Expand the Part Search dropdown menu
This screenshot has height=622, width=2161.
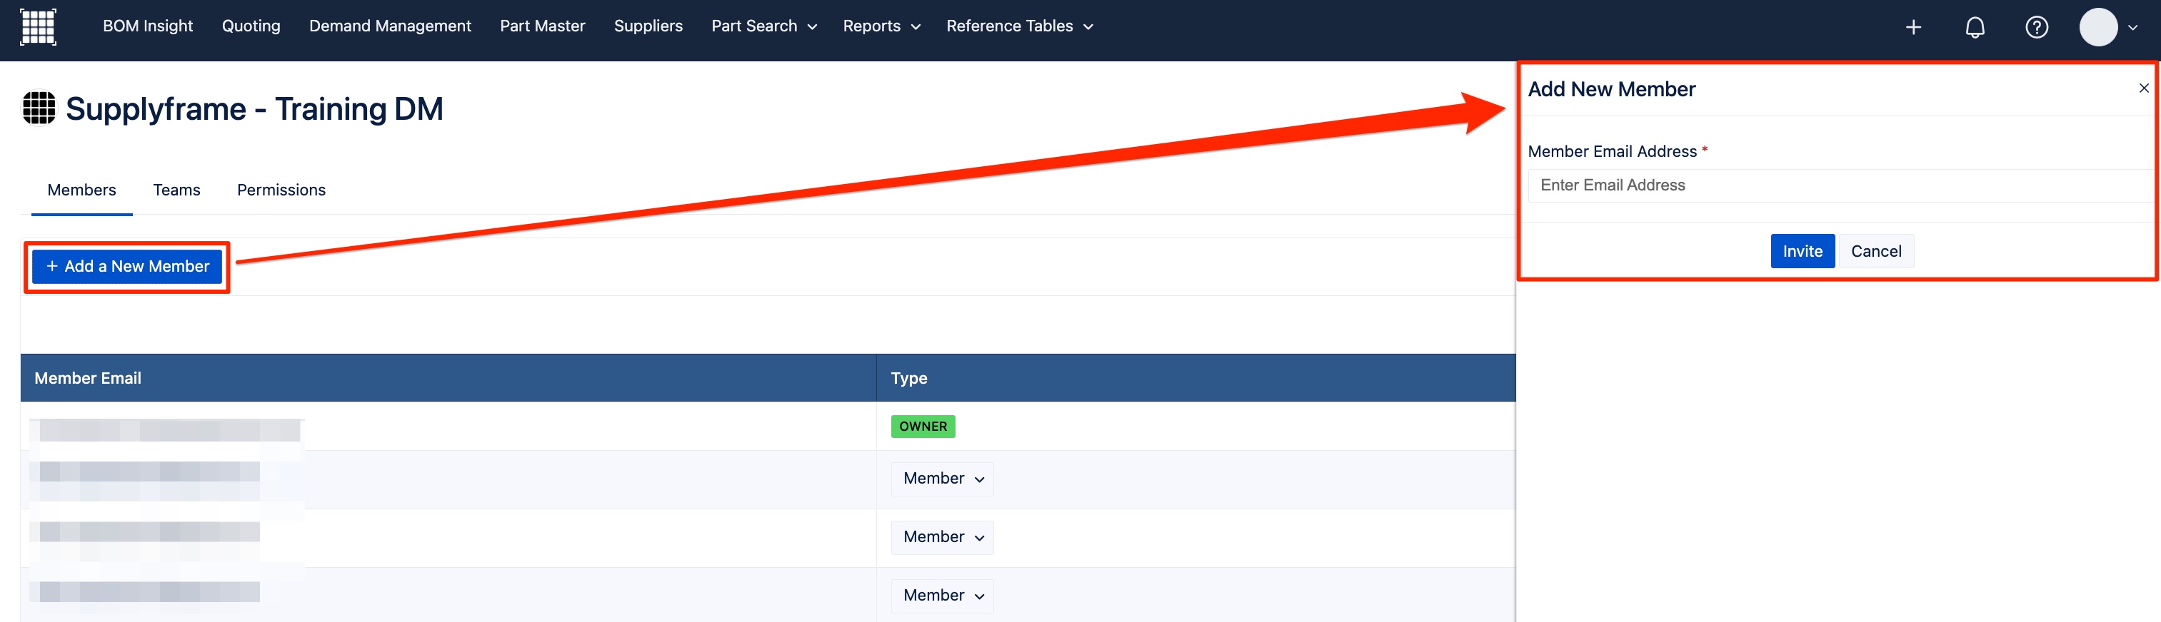click(764, 26)
